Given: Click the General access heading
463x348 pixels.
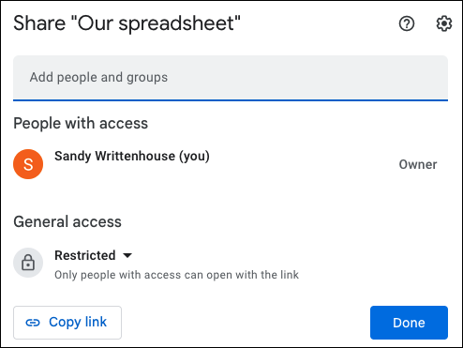Looking at the screenshot, I should click(67, 221).
